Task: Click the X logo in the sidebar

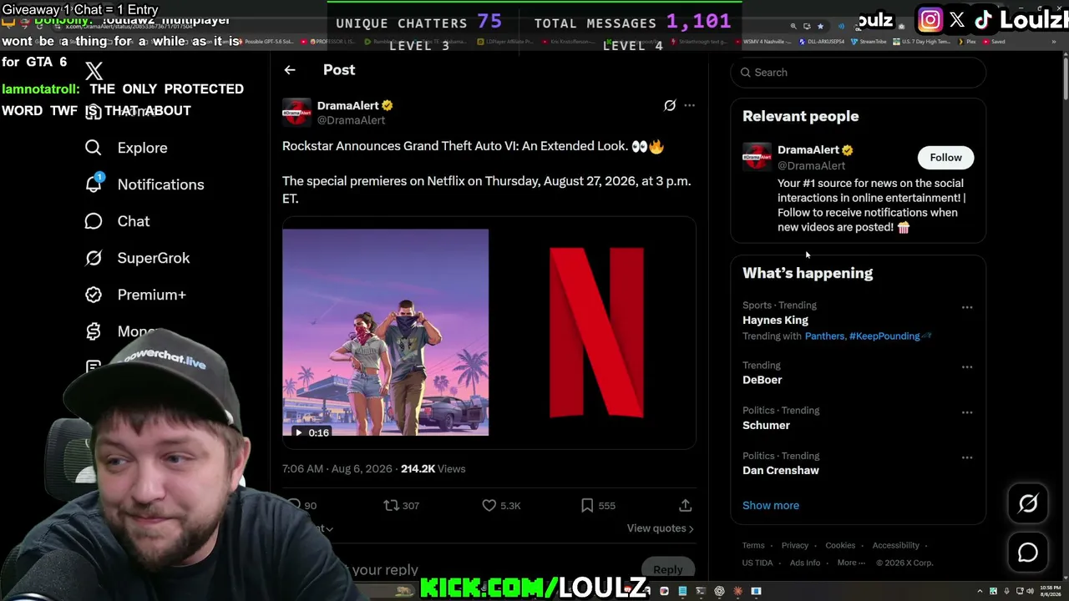Action: pyautogui.click(x=94, y=72)
